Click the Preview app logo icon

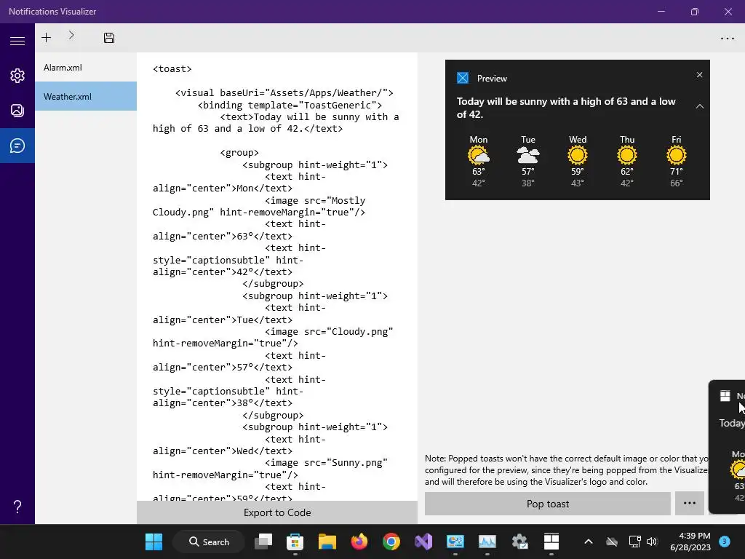(x=462, y=78)
